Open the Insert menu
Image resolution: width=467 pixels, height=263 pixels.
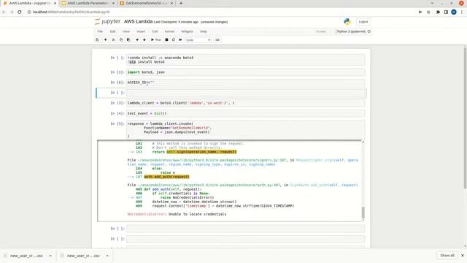pyautogui.click(x=141, y=31)
